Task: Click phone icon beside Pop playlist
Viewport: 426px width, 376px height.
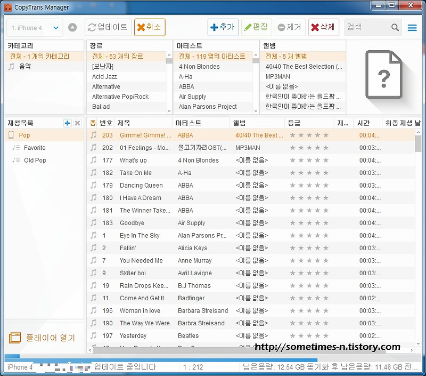Action: pos(11,135)
